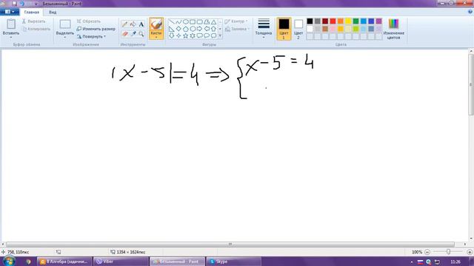
Task: Click the horizontal scrollbar of the canvas
Action: click(x=230, y=245)
